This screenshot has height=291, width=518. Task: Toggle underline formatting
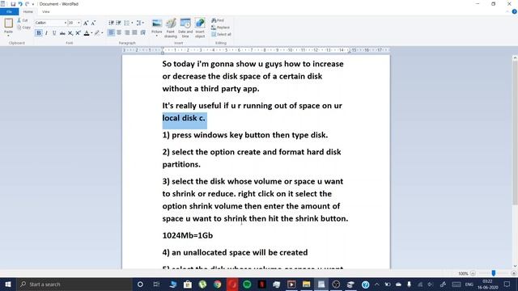pos(54,33)
